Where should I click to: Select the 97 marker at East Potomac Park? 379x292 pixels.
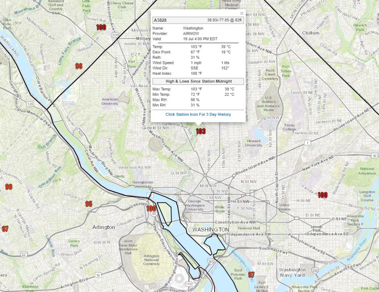coord(251,275)
